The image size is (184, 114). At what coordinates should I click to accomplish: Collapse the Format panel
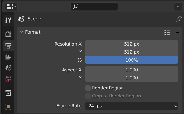22,32
